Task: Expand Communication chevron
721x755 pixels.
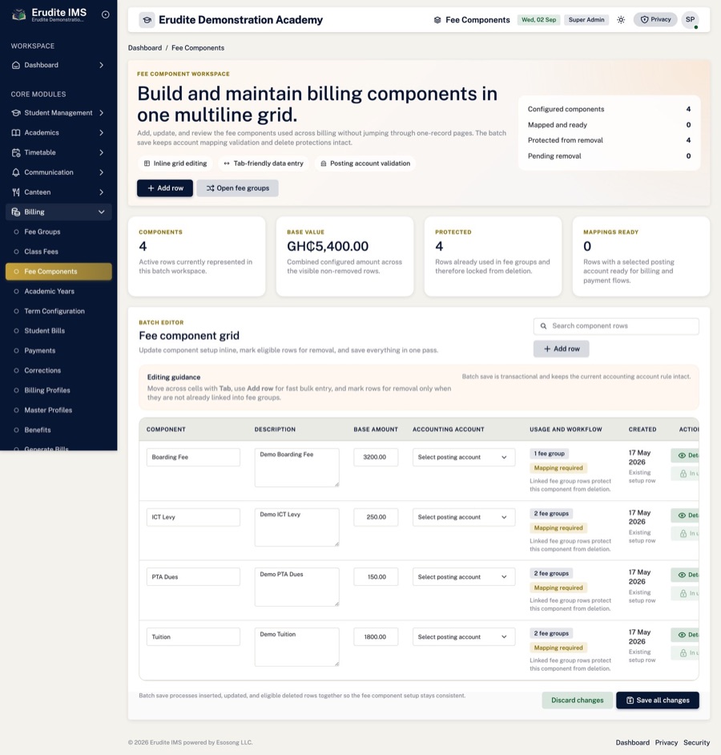Action: (101, 172)
